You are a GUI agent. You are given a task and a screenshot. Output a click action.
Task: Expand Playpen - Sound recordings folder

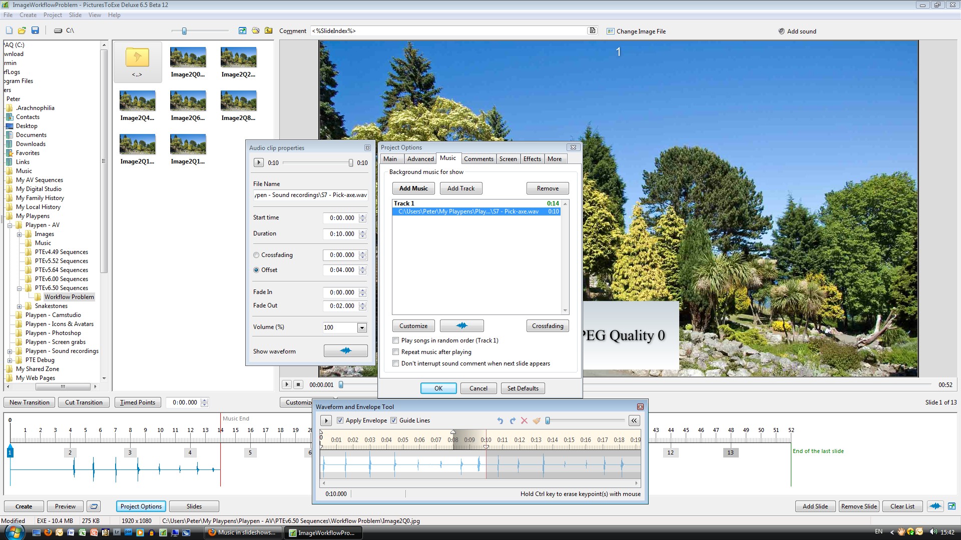10,351
